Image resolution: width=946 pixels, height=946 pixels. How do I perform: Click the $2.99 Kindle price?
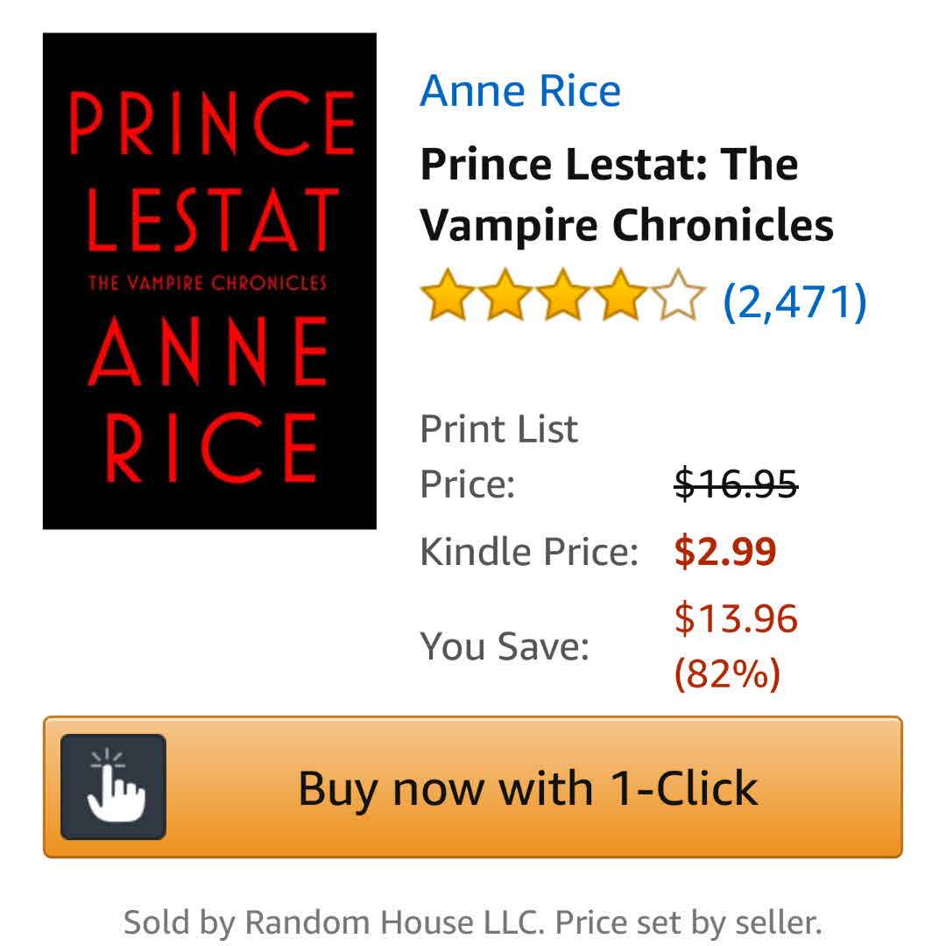[725, 552]
